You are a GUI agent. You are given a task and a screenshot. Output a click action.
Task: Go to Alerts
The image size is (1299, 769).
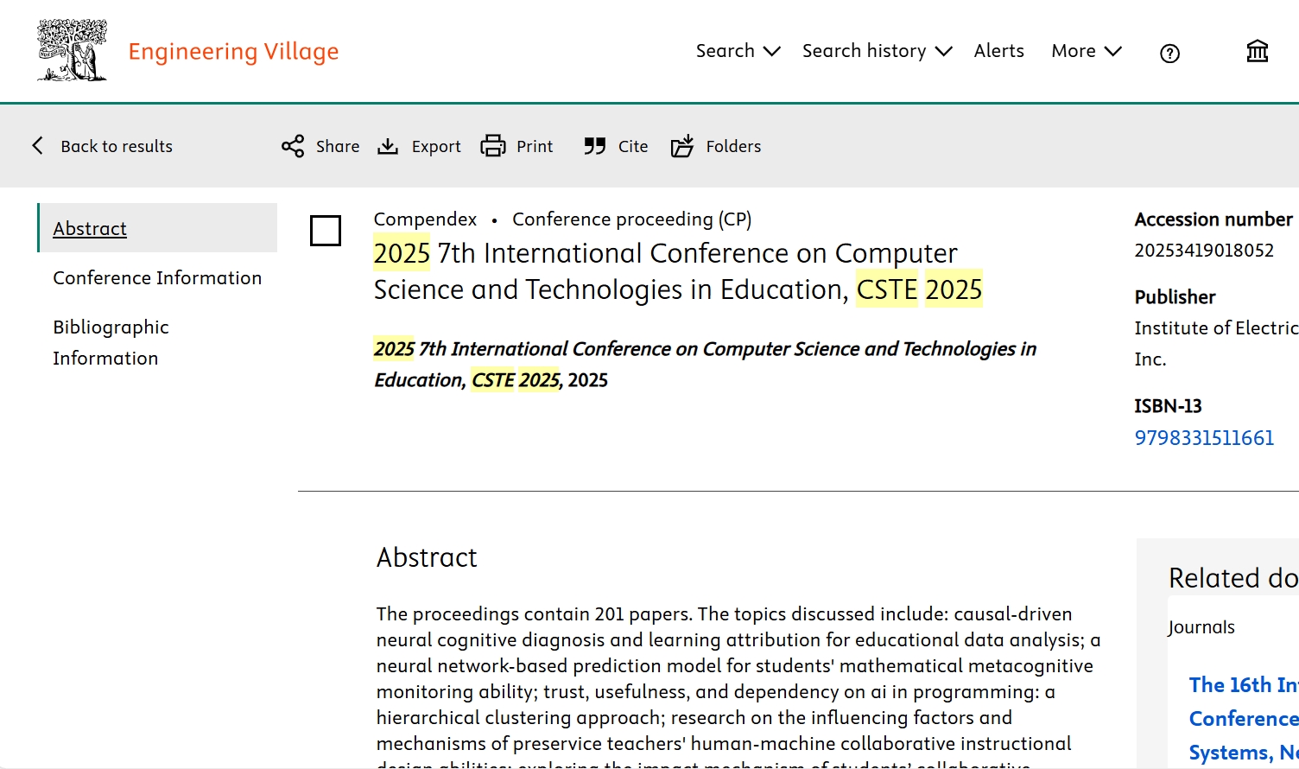coord(998,51)
